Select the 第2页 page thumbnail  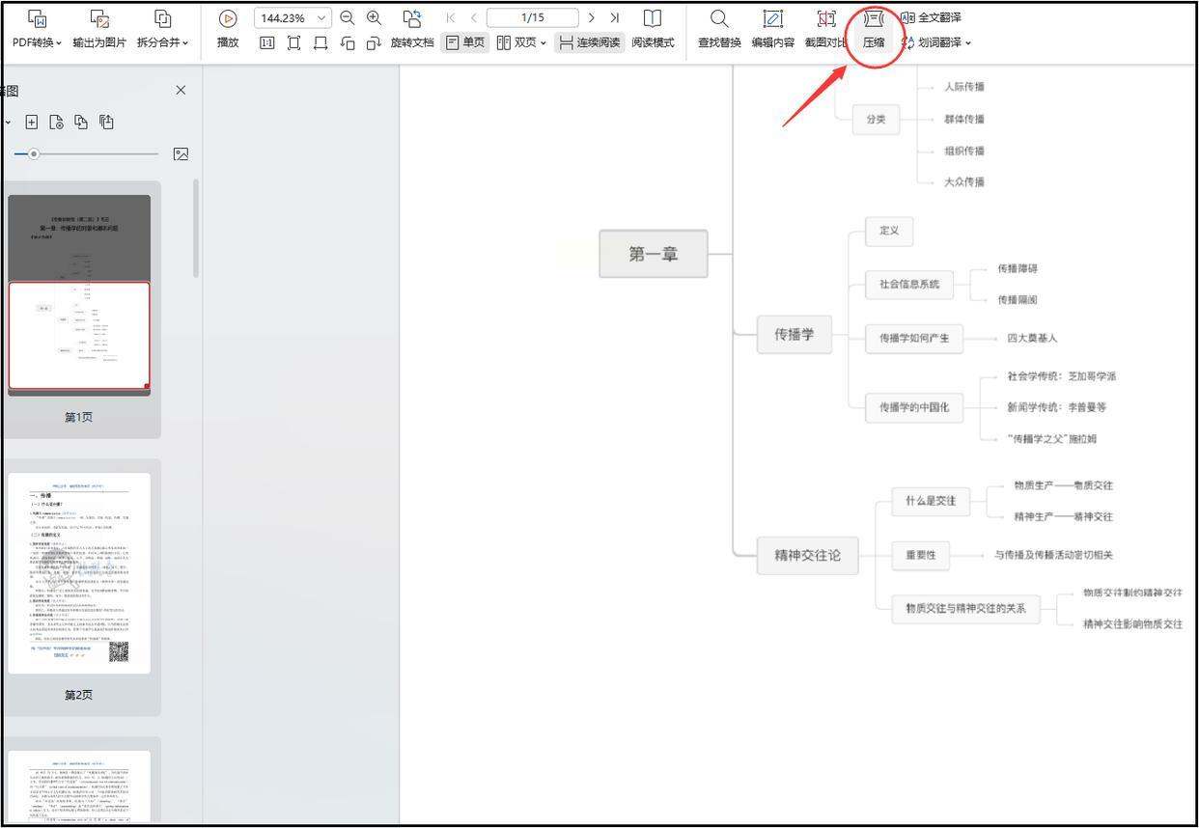click(79, 573)
